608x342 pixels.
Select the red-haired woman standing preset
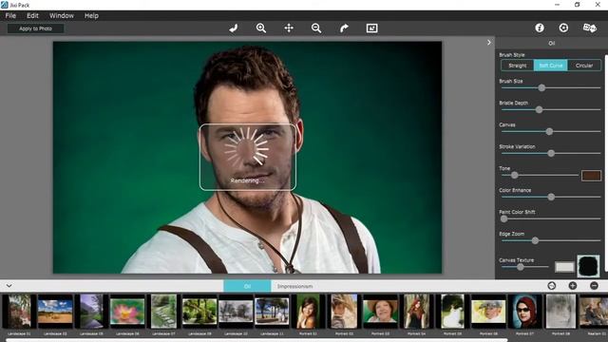[x=416, y=312]
